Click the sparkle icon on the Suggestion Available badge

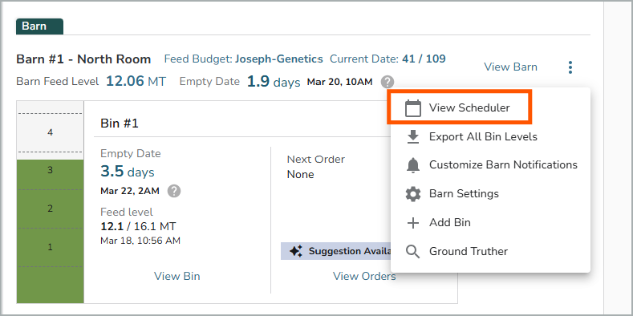(x=296, y=251)
